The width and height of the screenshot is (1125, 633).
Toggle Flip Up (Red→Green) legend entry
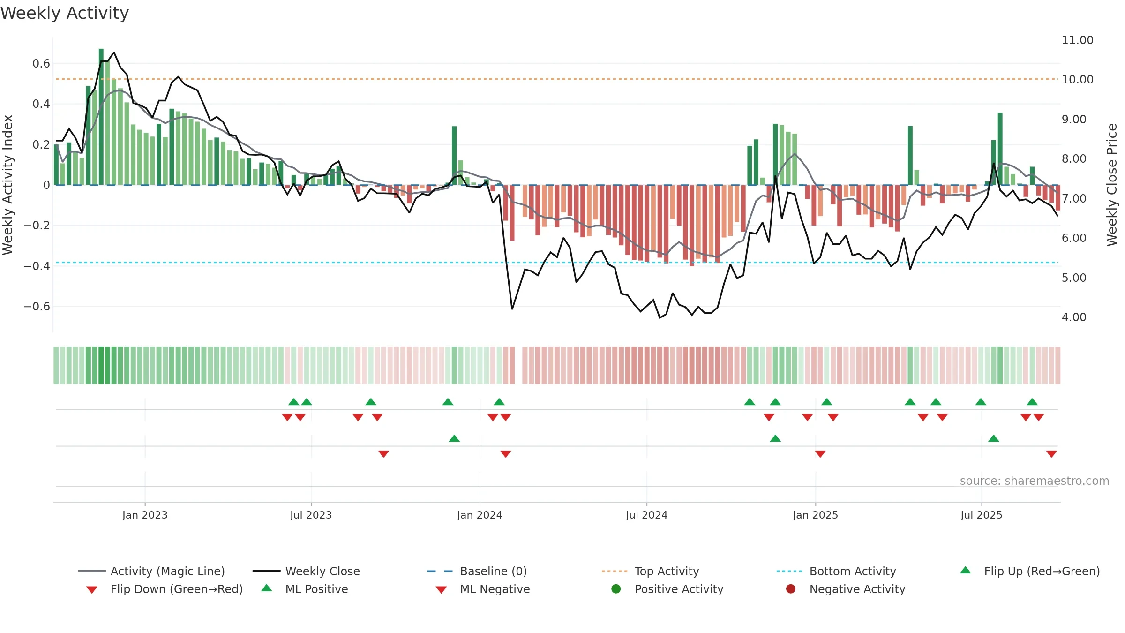click(x=1030, y=571)
